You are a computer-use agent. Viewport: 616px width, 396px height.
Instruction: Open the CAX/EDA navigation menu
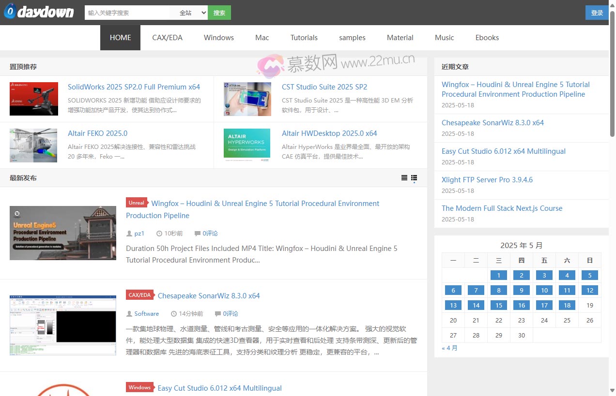[x=167, y=38]
